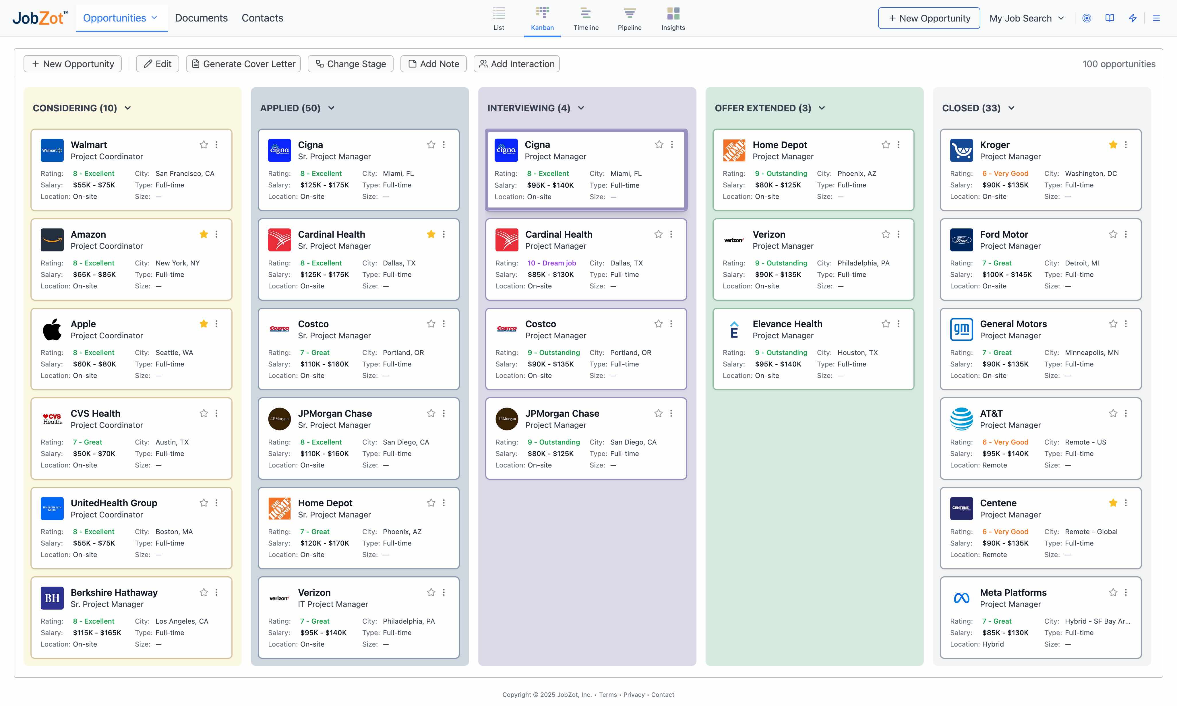The height and width of the screenshot is (706, 1177).
Task: Collapse the Applied column chevron
Action: [331, 108]
